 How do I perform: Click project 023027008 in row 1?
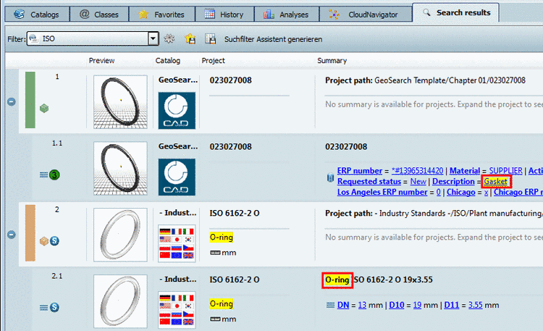tap(231, 80)
